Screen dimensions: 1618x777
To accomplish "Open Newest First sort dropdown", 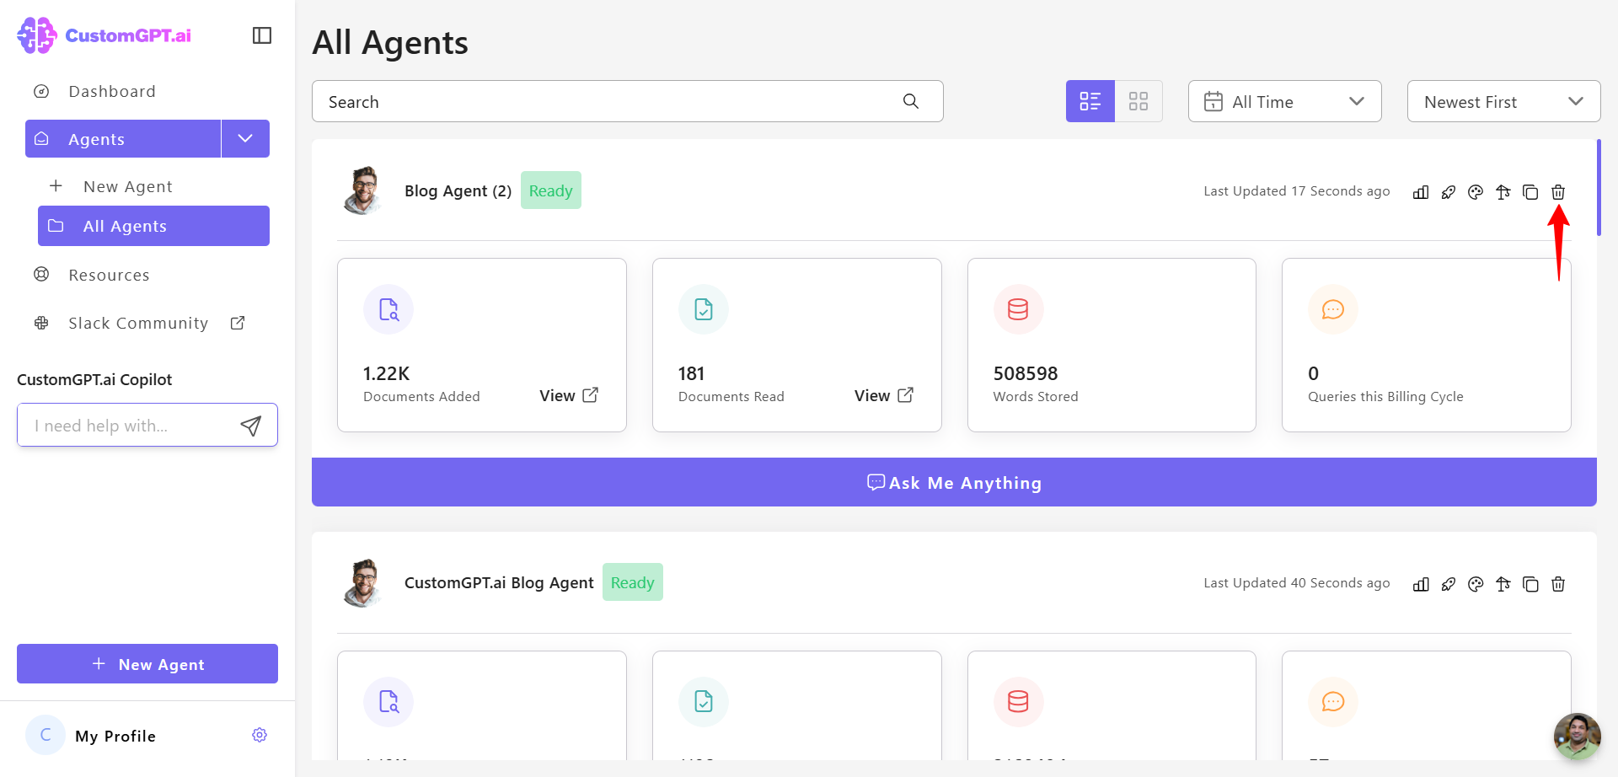I will point(1504,101).
